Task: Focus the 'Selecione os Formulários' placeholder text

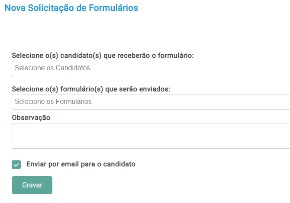Action: 53,102
